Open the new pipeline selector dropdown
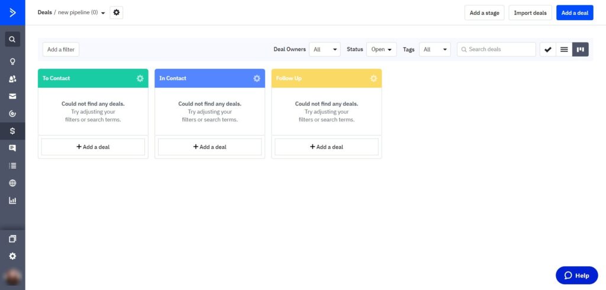This screenshot has height=290, width=606. (82, 12)
